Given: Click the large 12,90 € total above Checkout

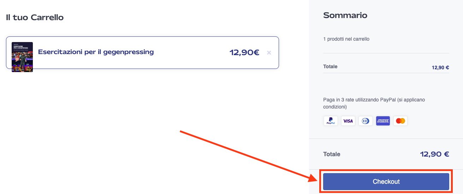Looking at the screenshot, I should (434, 154).
